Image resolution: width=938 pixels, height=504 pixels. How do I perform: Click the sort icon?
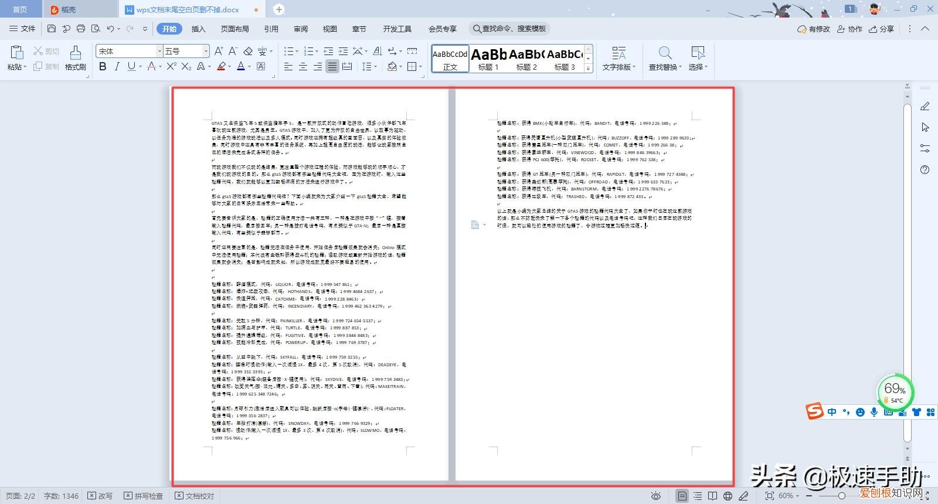377,51
